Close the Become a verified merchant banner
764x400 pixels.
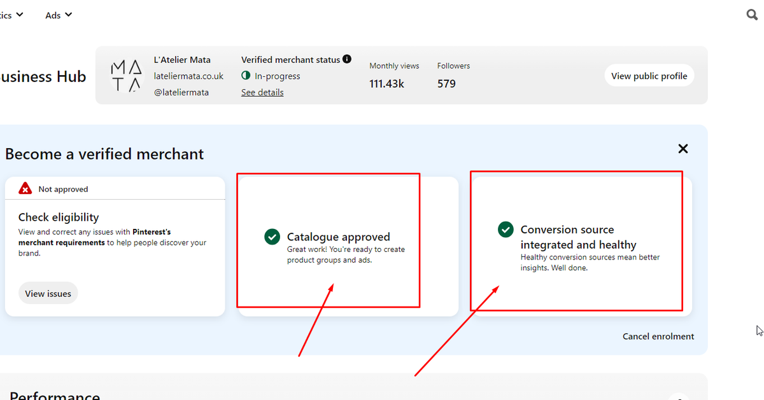(x=683, y=149)
